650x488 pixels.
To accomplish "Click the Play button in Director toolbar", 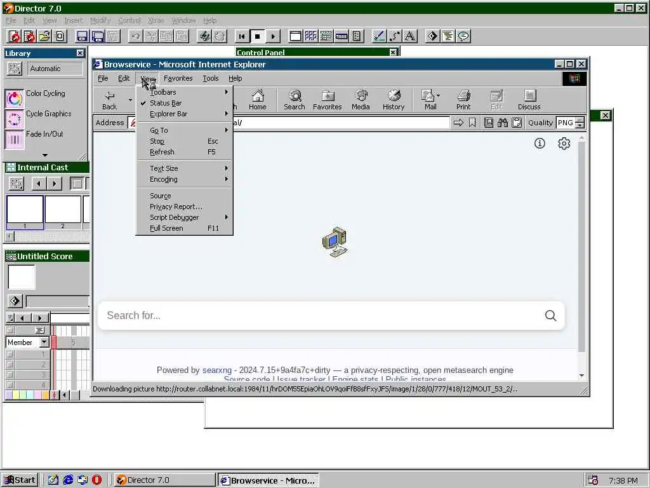I will click(x=272, y=36).
